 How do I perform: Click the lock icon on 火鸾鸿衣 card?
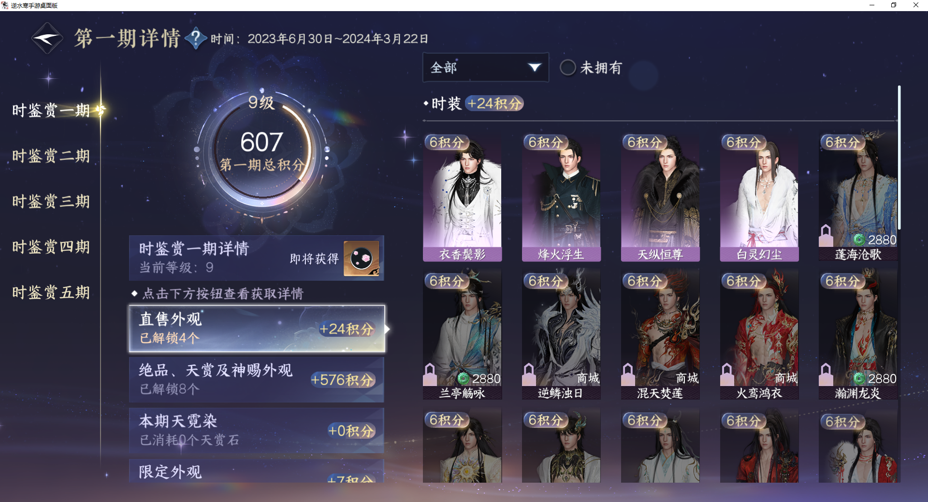(x=727, y=374)
